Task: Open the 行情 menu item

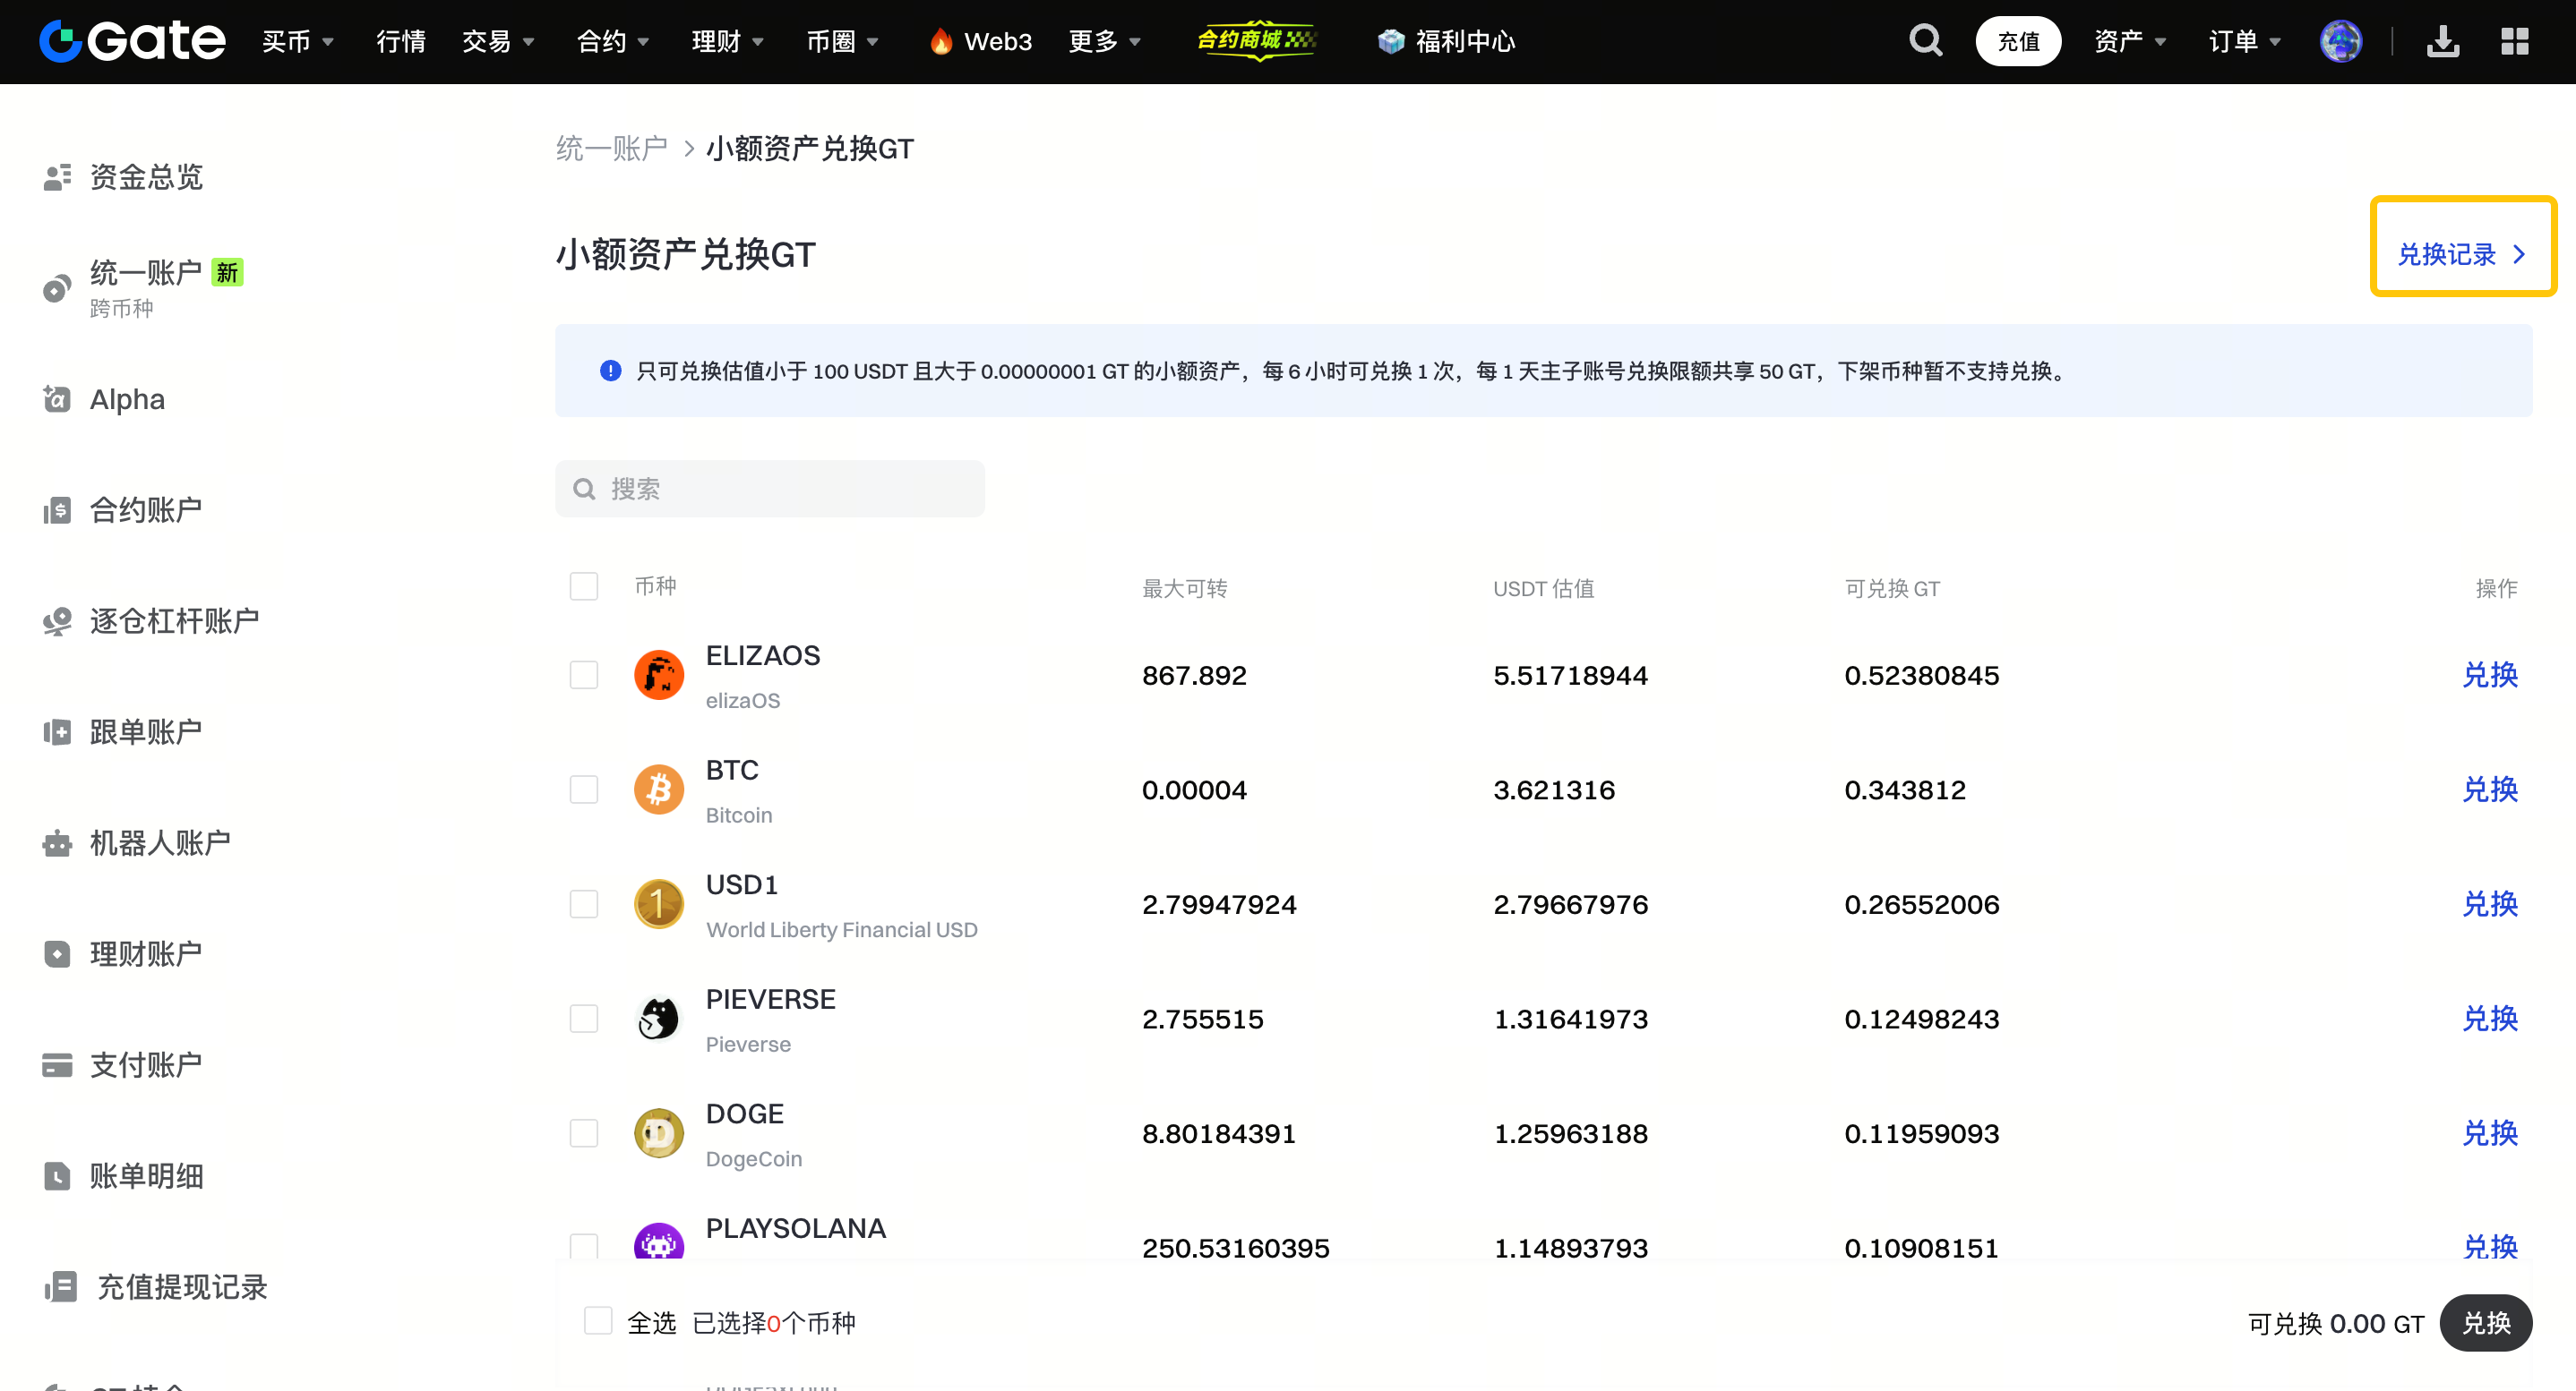Action: coord(400,41)
